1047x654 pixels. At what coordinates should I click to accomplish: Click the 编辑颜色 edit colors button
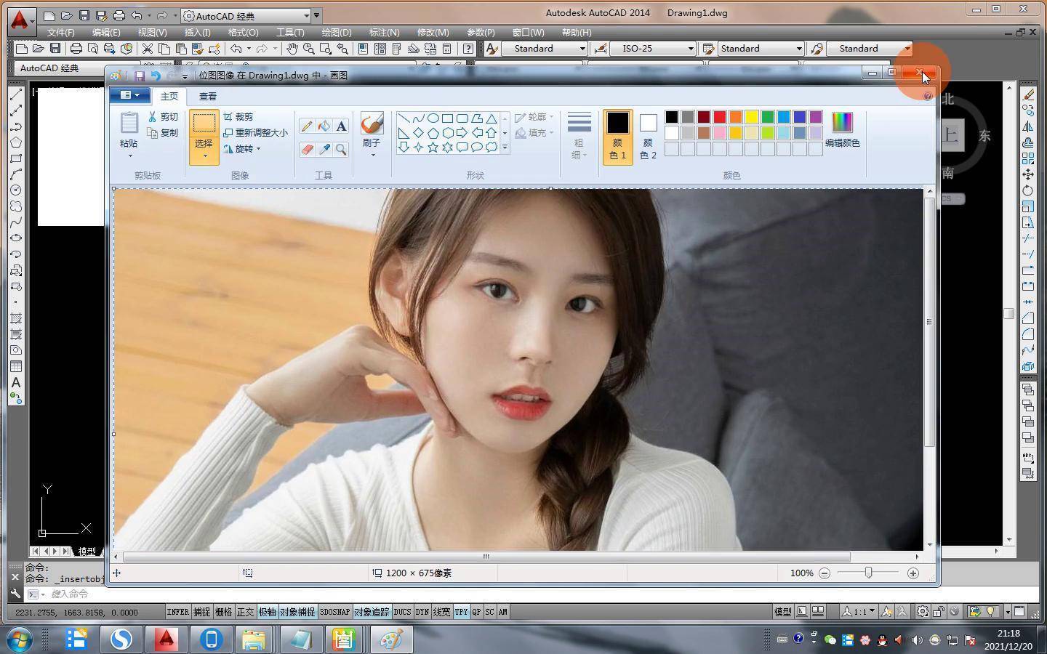842,129
